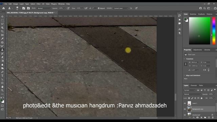Select the Blur tool
This screenshot has height=122, width=217.
click(2, 65)
